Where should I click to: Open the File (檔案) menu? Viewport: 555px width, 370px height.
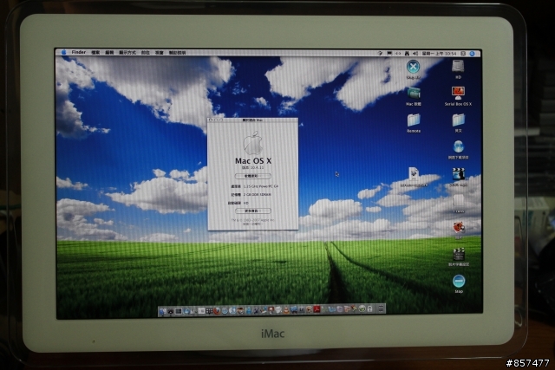[95, 52]
